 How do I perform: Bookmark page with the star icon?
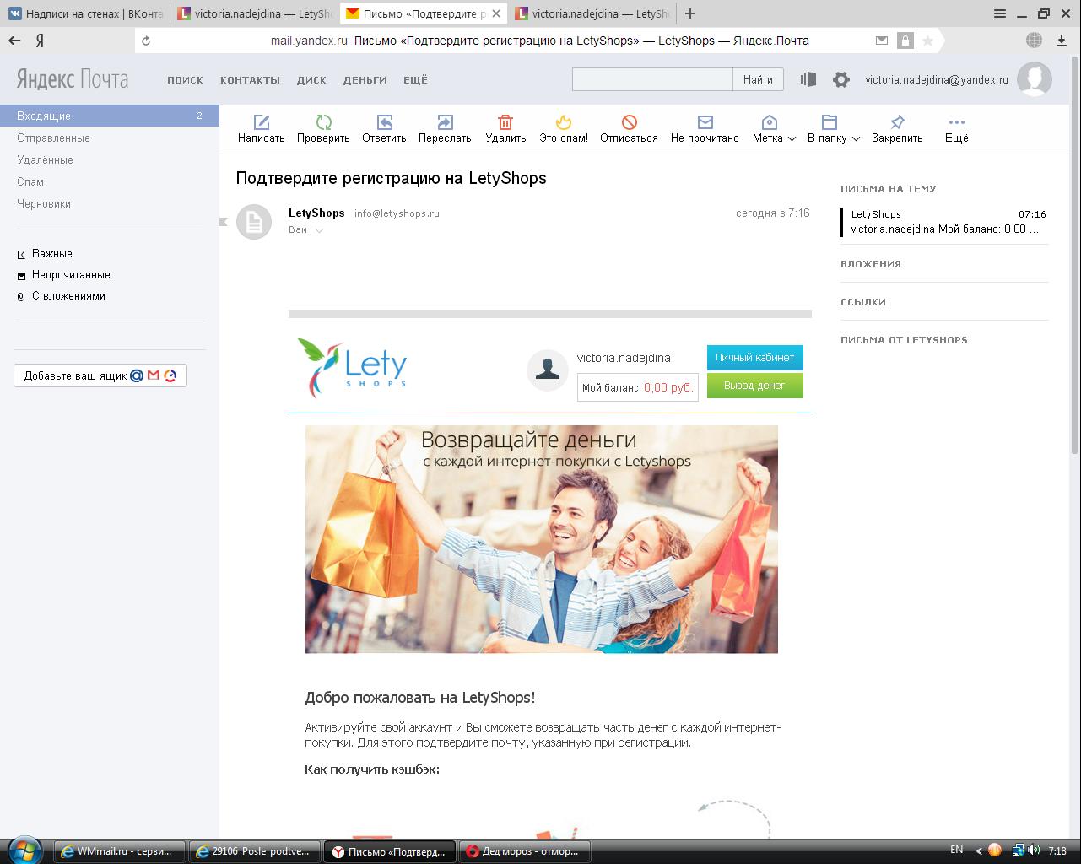927,40
